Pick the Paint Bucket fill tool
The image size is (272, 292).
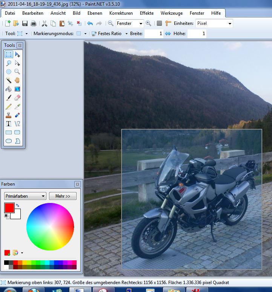coord(9,89)
